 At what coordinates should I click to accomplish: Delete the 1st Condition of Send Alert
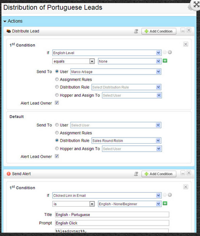185,187
